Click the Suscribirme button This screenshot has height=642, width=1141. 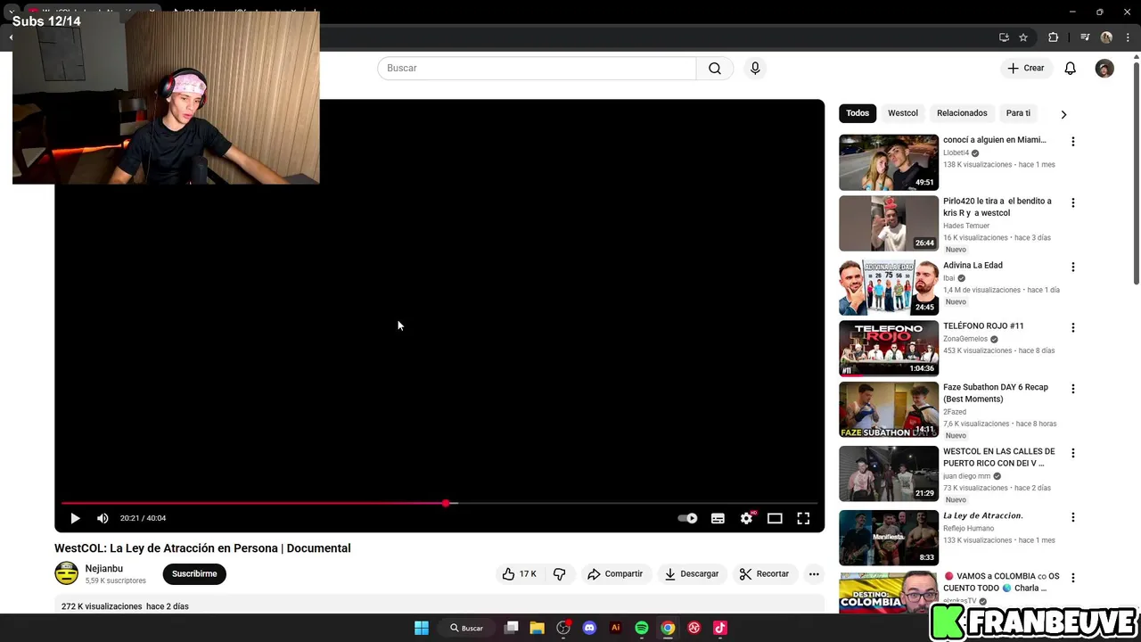pyautogui.click(x=194, y=574)
